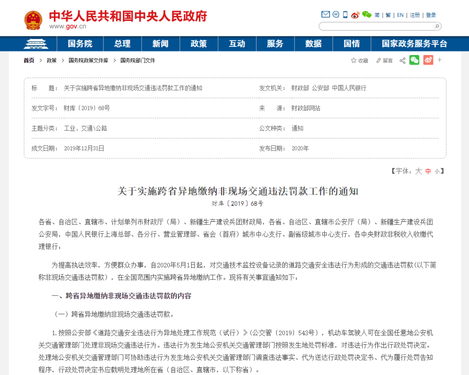Open the 国情 navigation menu
Image resolution: width=469 pixels, height=375 pixels.
[x=352, y=44]
